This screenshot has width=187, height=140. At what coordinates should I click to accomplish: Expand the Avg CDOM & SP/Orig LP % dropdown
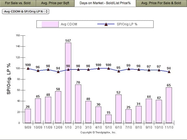coord(26,11)
